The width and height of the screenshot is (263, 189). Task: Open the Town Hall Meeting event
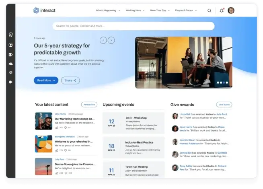point(134,169)
